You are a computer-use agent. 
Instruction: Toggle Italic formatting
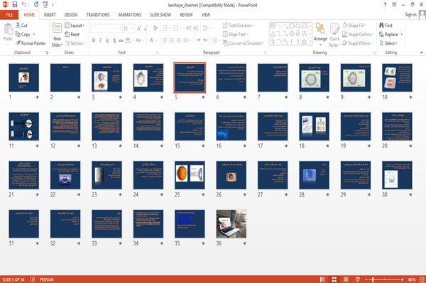[x=100, y=40]
